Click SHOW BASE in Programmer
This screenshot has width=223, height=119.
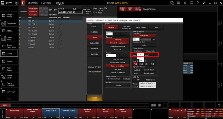point(122,9)
